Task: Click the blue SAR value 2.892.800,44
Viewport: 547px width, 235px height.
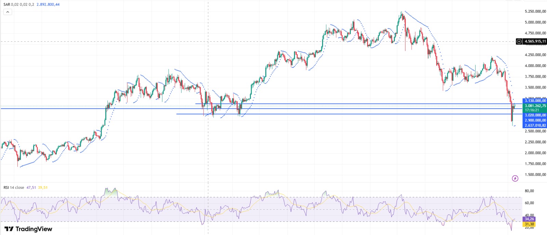Action: (48, 4)
